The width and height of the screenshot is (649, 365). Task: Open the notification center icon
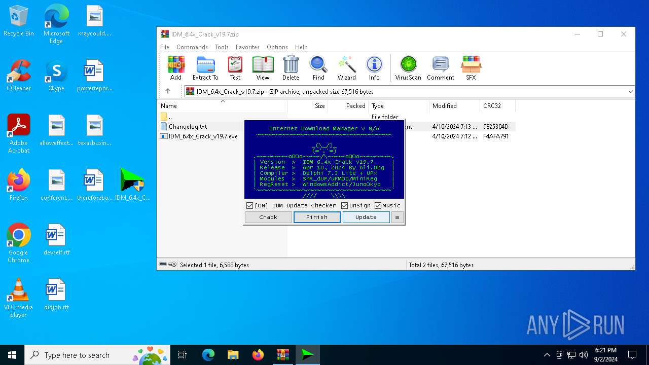pos(632,355)
